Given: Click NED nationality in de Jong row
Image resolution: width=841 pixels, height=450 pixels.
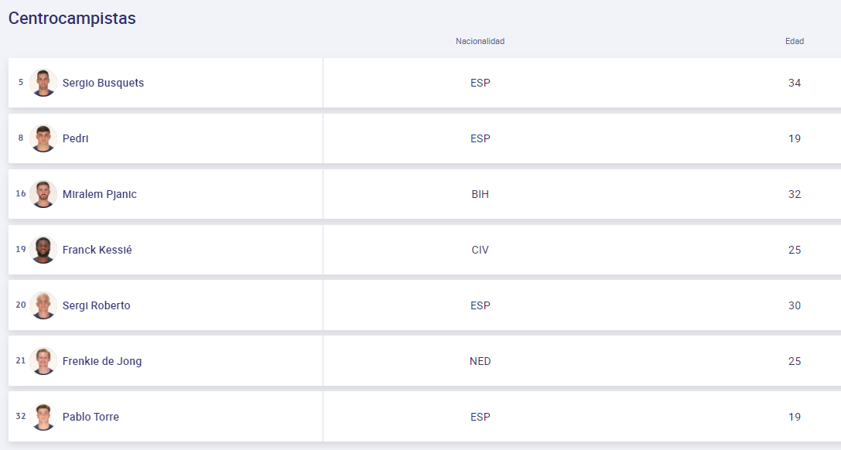Looking at the screenshot, I should pyautogui.click(x=480, y=361).
